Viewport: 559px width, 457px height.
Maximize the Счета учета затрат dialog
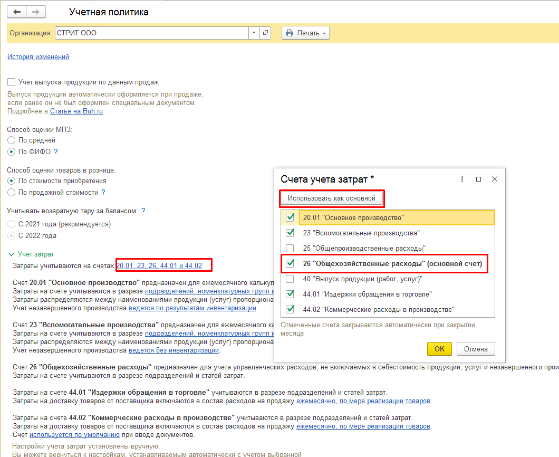click(x=478, y=179)
